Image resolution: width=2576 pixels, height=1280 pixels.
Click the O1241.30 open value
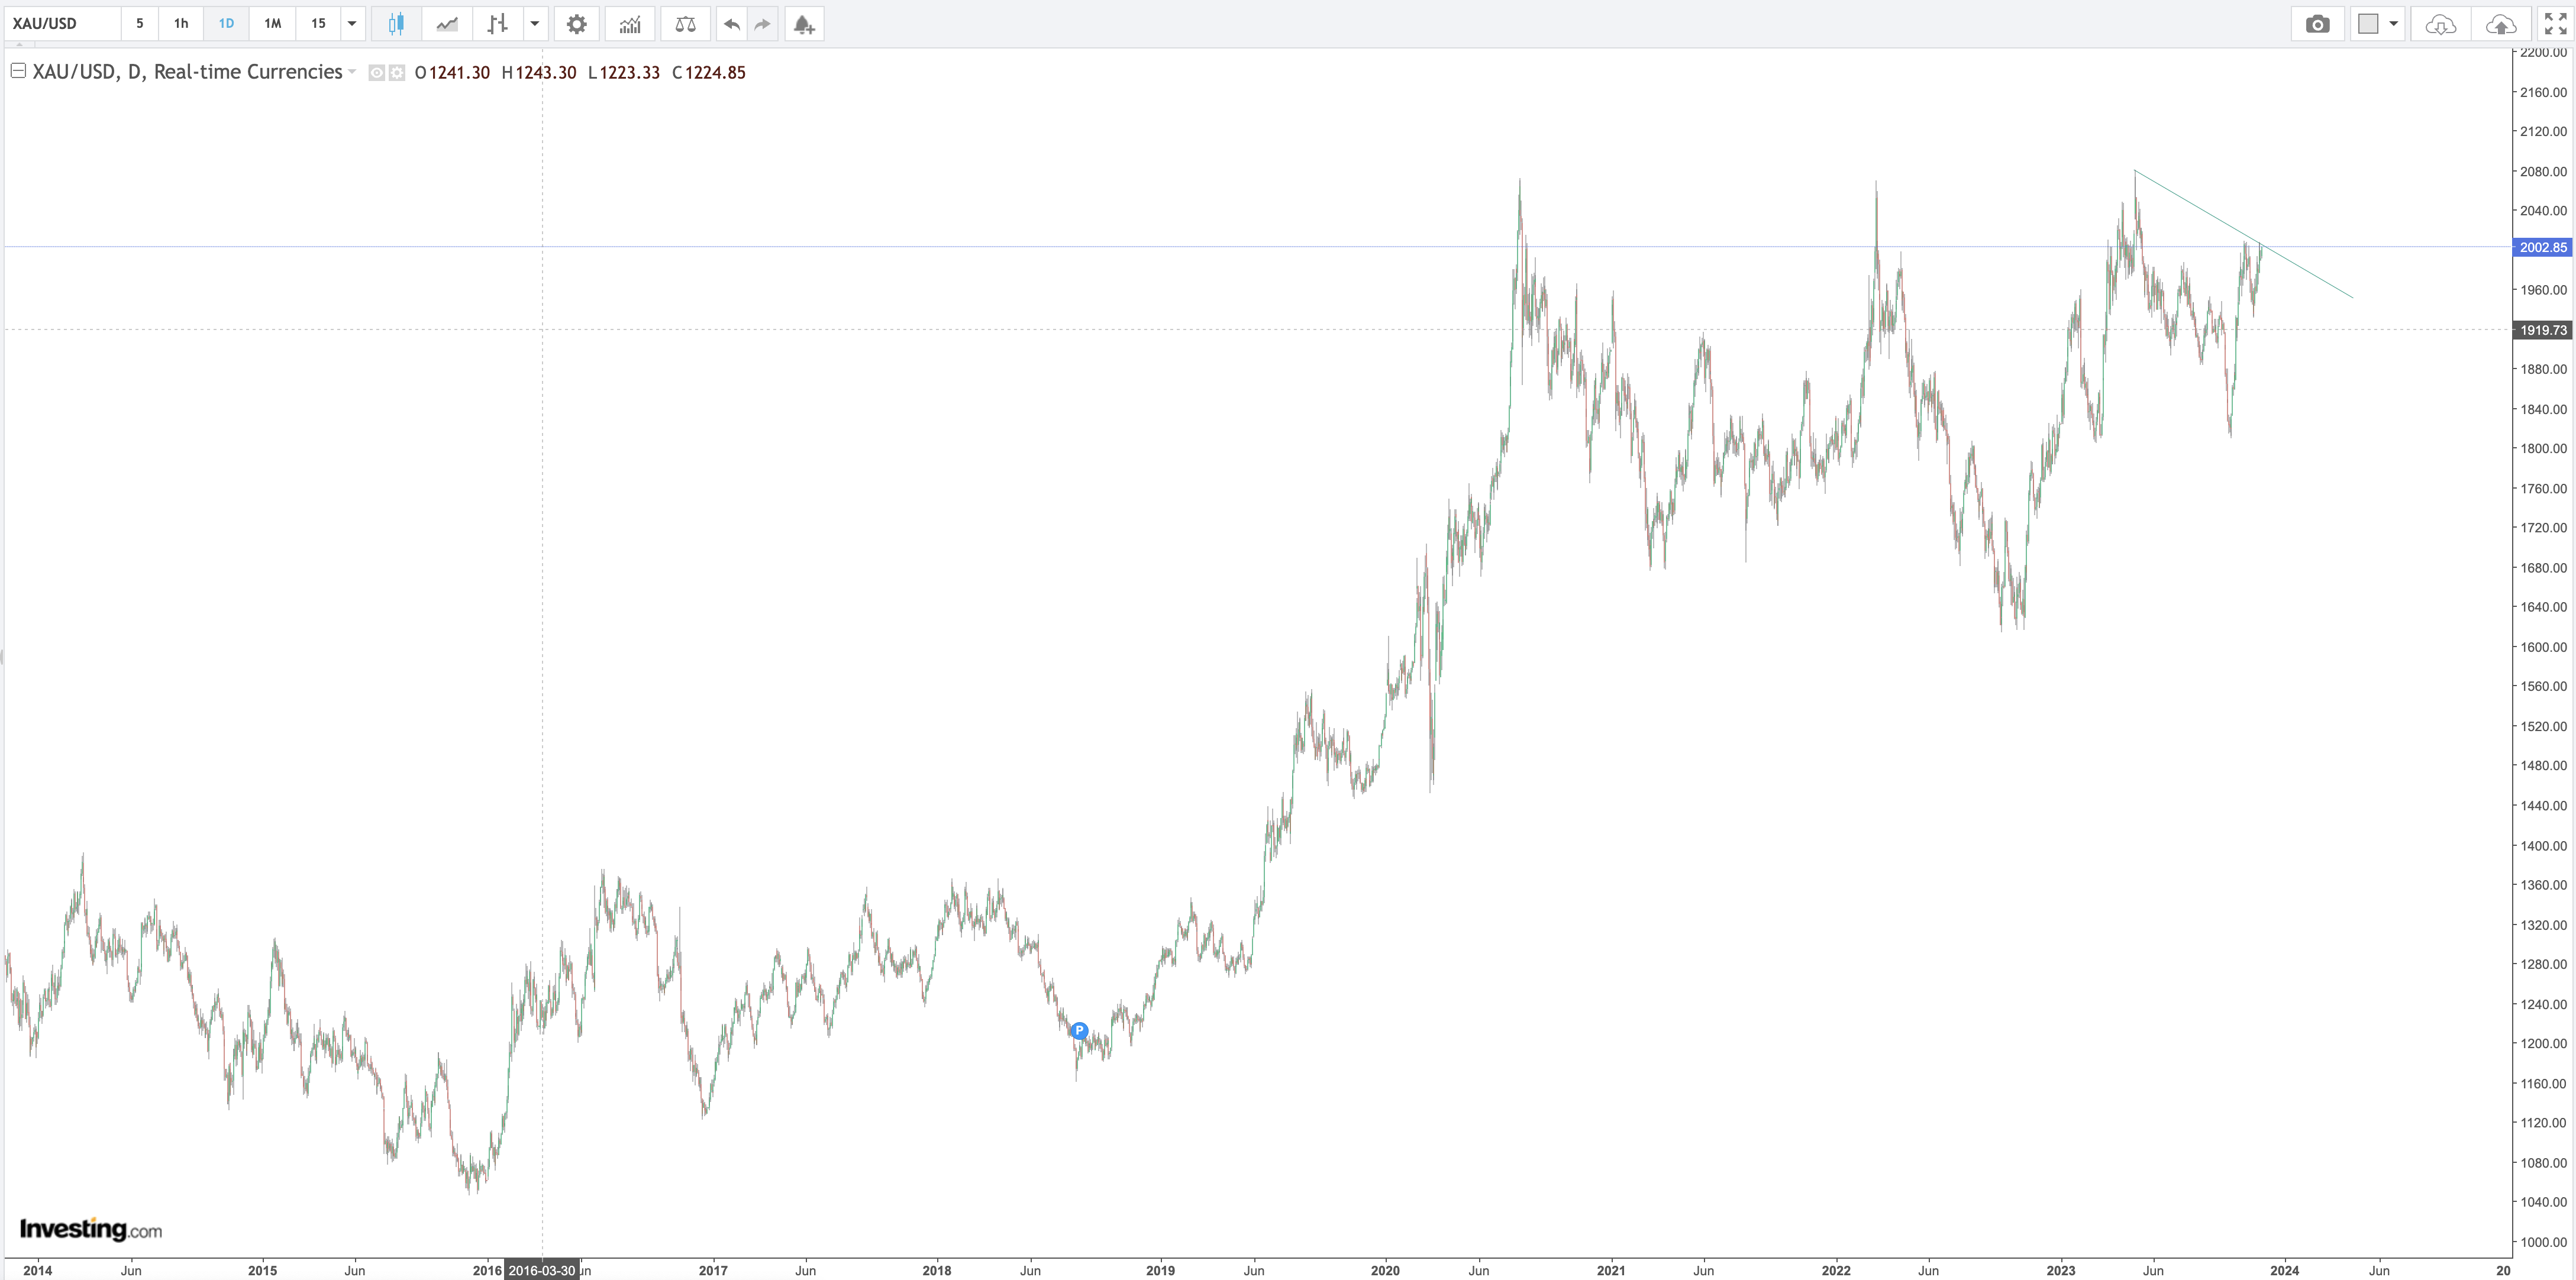[452, 72]
